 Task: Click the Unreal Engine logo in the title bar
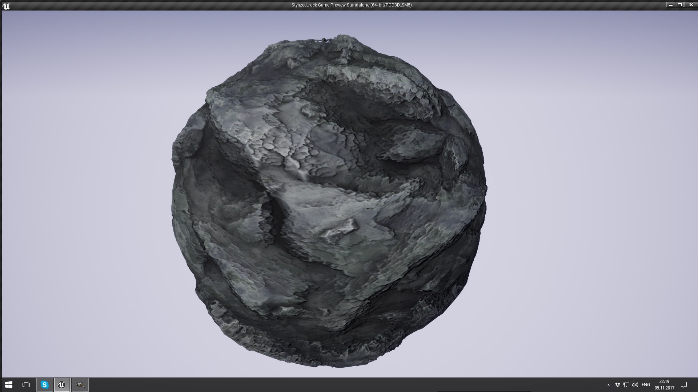pyautogui.click(x=6, y=5)
